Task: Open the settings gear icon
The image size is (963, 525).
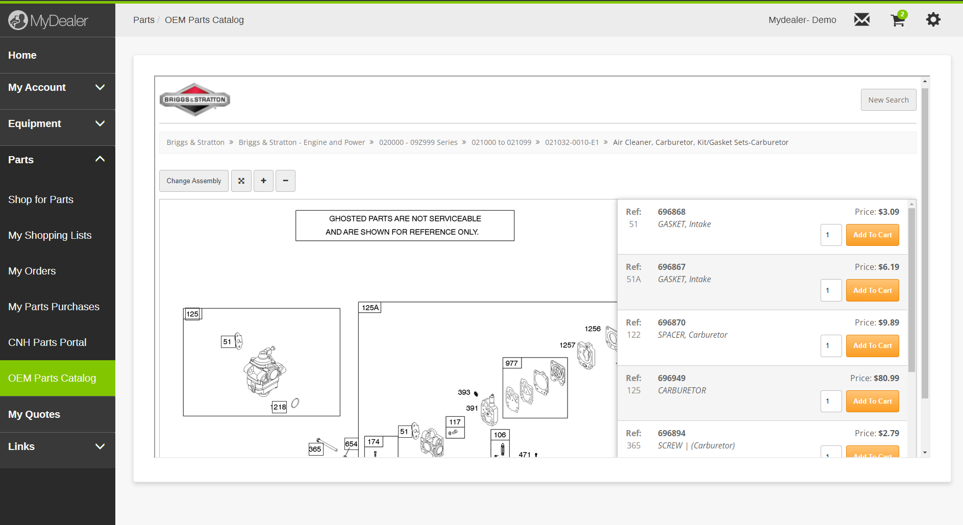Action: pos(933,20)
